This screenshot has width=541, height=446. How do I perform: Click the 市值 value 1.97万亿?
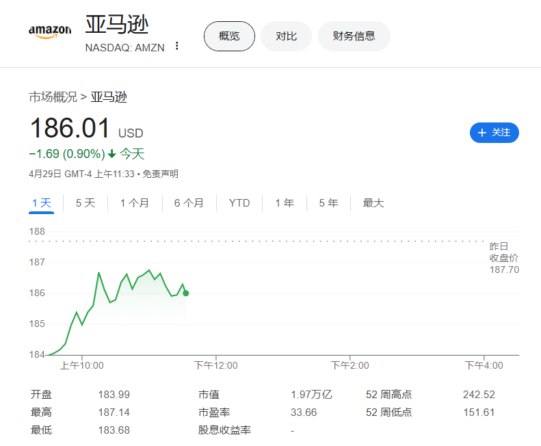pyautogui.click(x=311, y=395)
